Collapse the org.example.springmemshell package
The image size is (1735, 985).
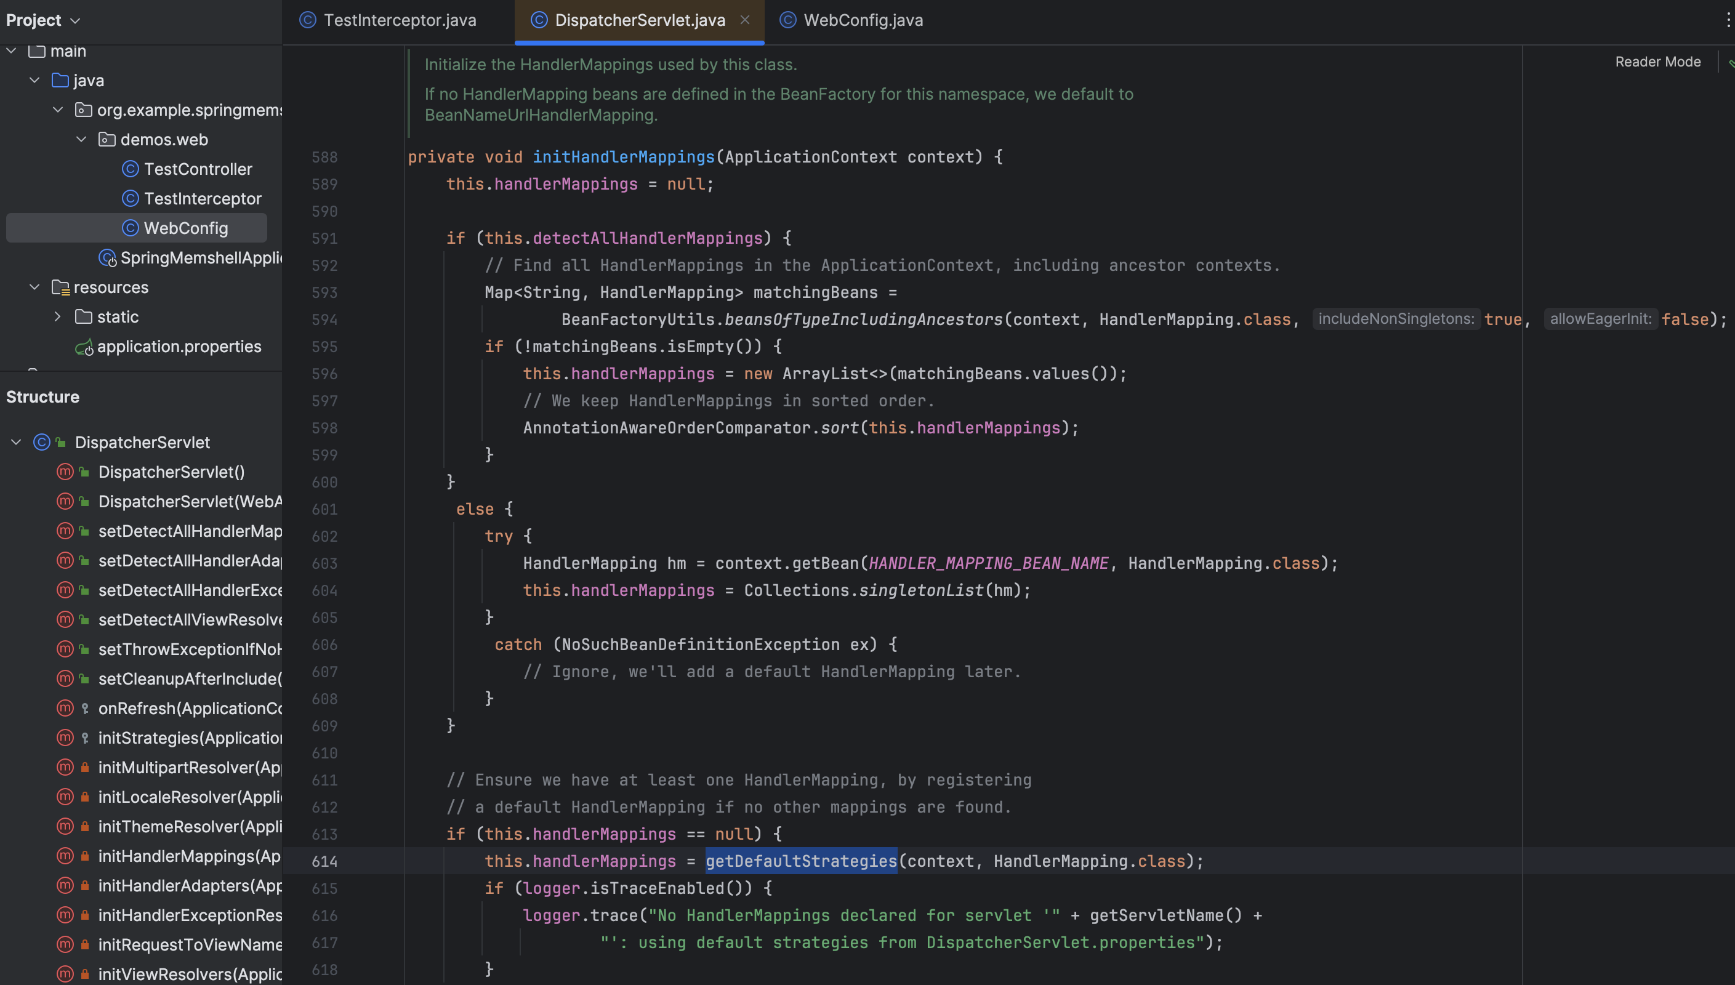point(58,110)
